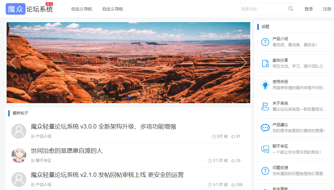This screenshot has height=190, width=334.
Task: Focus the 搜索内容 search field
Action: pos(264,9)
